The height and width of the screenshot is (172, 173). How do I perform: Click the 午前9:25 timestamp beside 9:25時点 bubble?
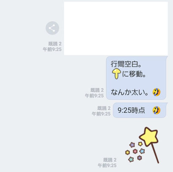pos(101,114)
